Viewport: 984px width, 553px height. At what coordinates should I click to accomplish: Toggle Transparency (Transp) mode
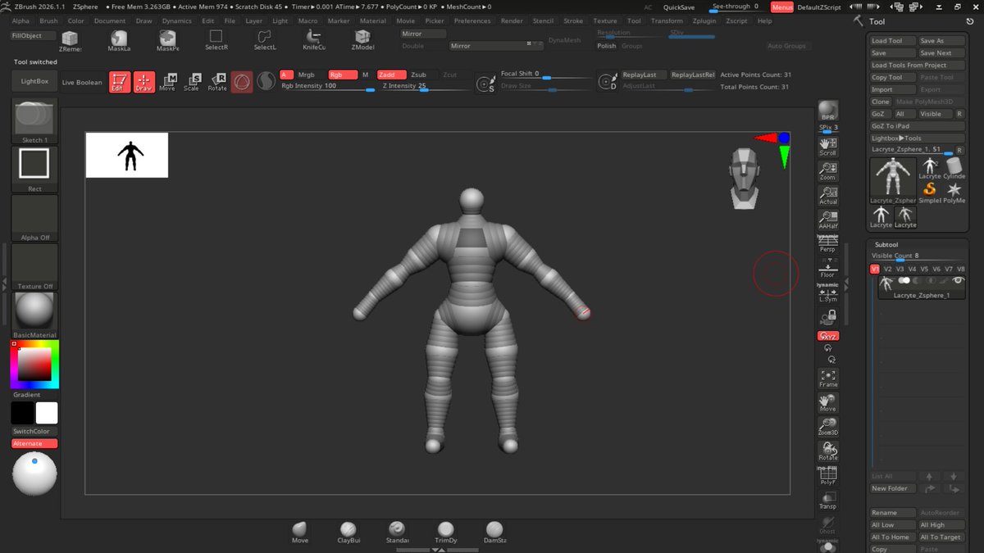click(x=828, y=500)
